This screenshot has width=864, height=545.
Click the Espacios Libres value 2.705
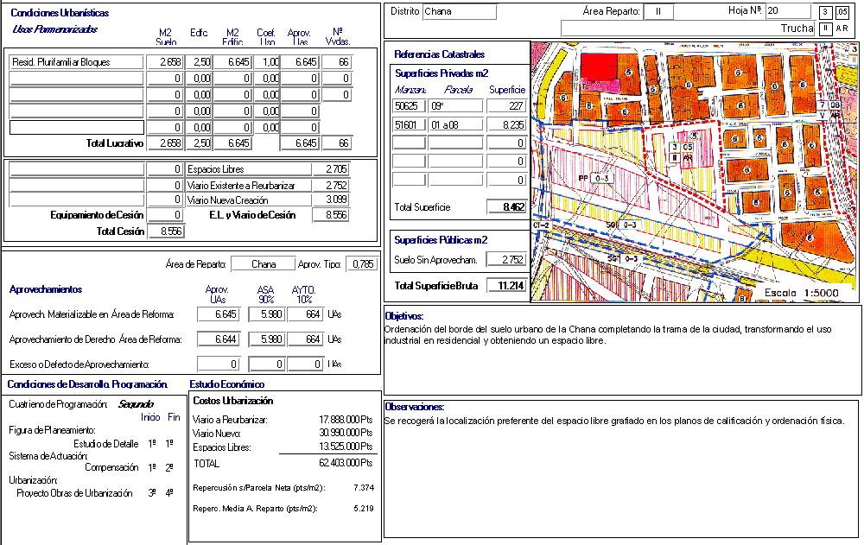click(331, 169)
